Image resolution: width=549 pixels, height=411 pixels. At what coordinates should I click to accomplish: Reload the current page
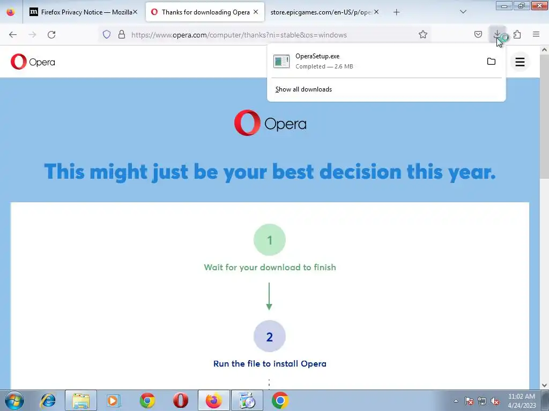[51, 35]
